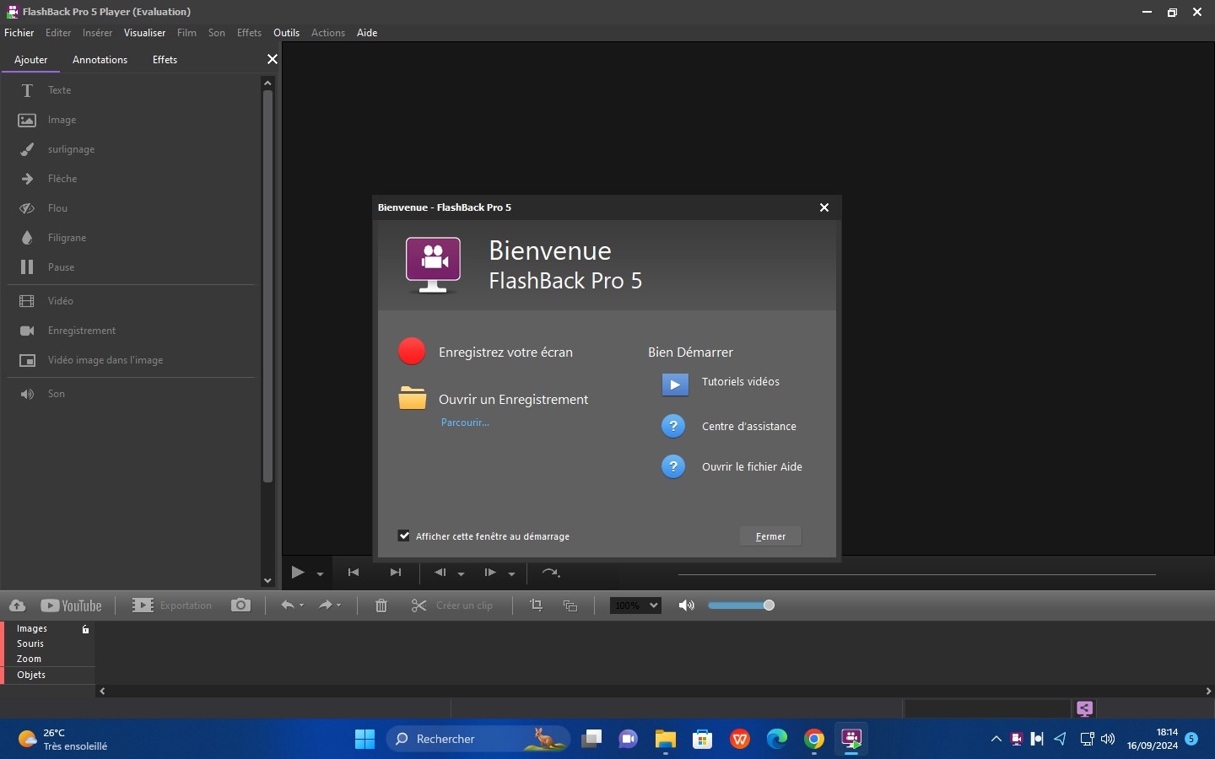Delete selection with the trash icon
Image resolution: width=1215 pixels, height=759 pixels.
tap(381, 606)
